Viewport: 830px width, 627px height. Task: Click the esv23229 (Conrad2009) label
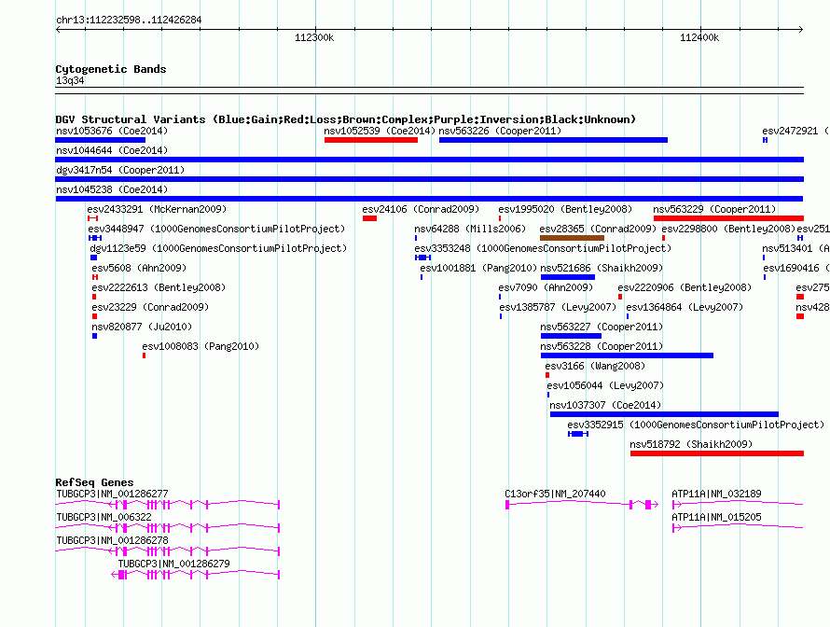click(150, 307)
